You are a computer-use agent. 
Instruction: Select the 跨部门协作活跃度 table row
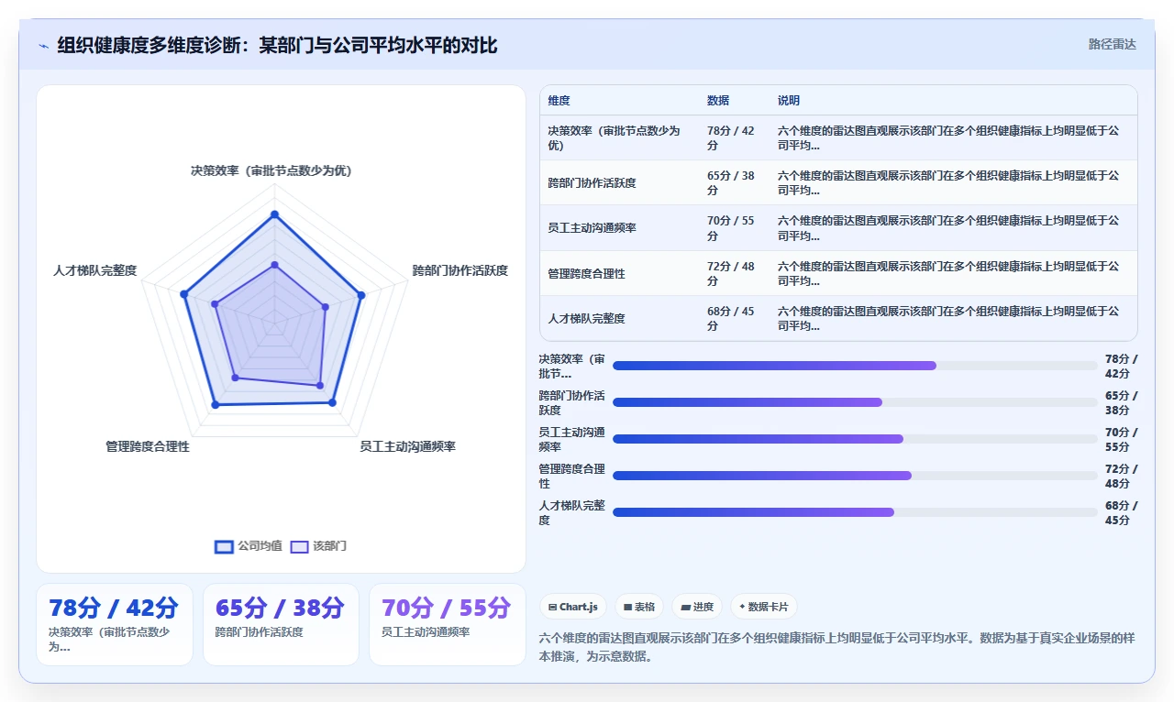coord(838,182)
